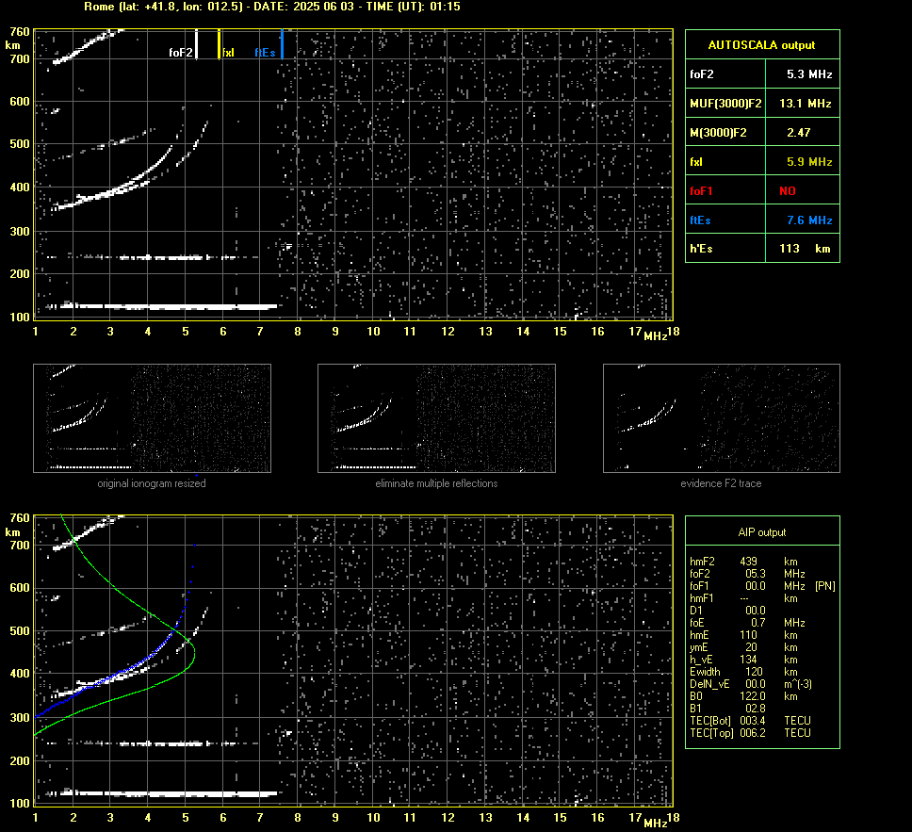Select the "02.8" B1 value
Screen dimensions: 912x832
pos(756,709)
